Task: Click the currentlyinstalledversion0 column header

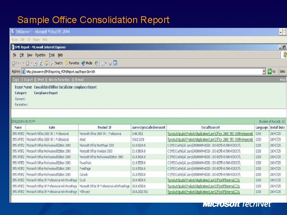Action: tap(149, 127)
